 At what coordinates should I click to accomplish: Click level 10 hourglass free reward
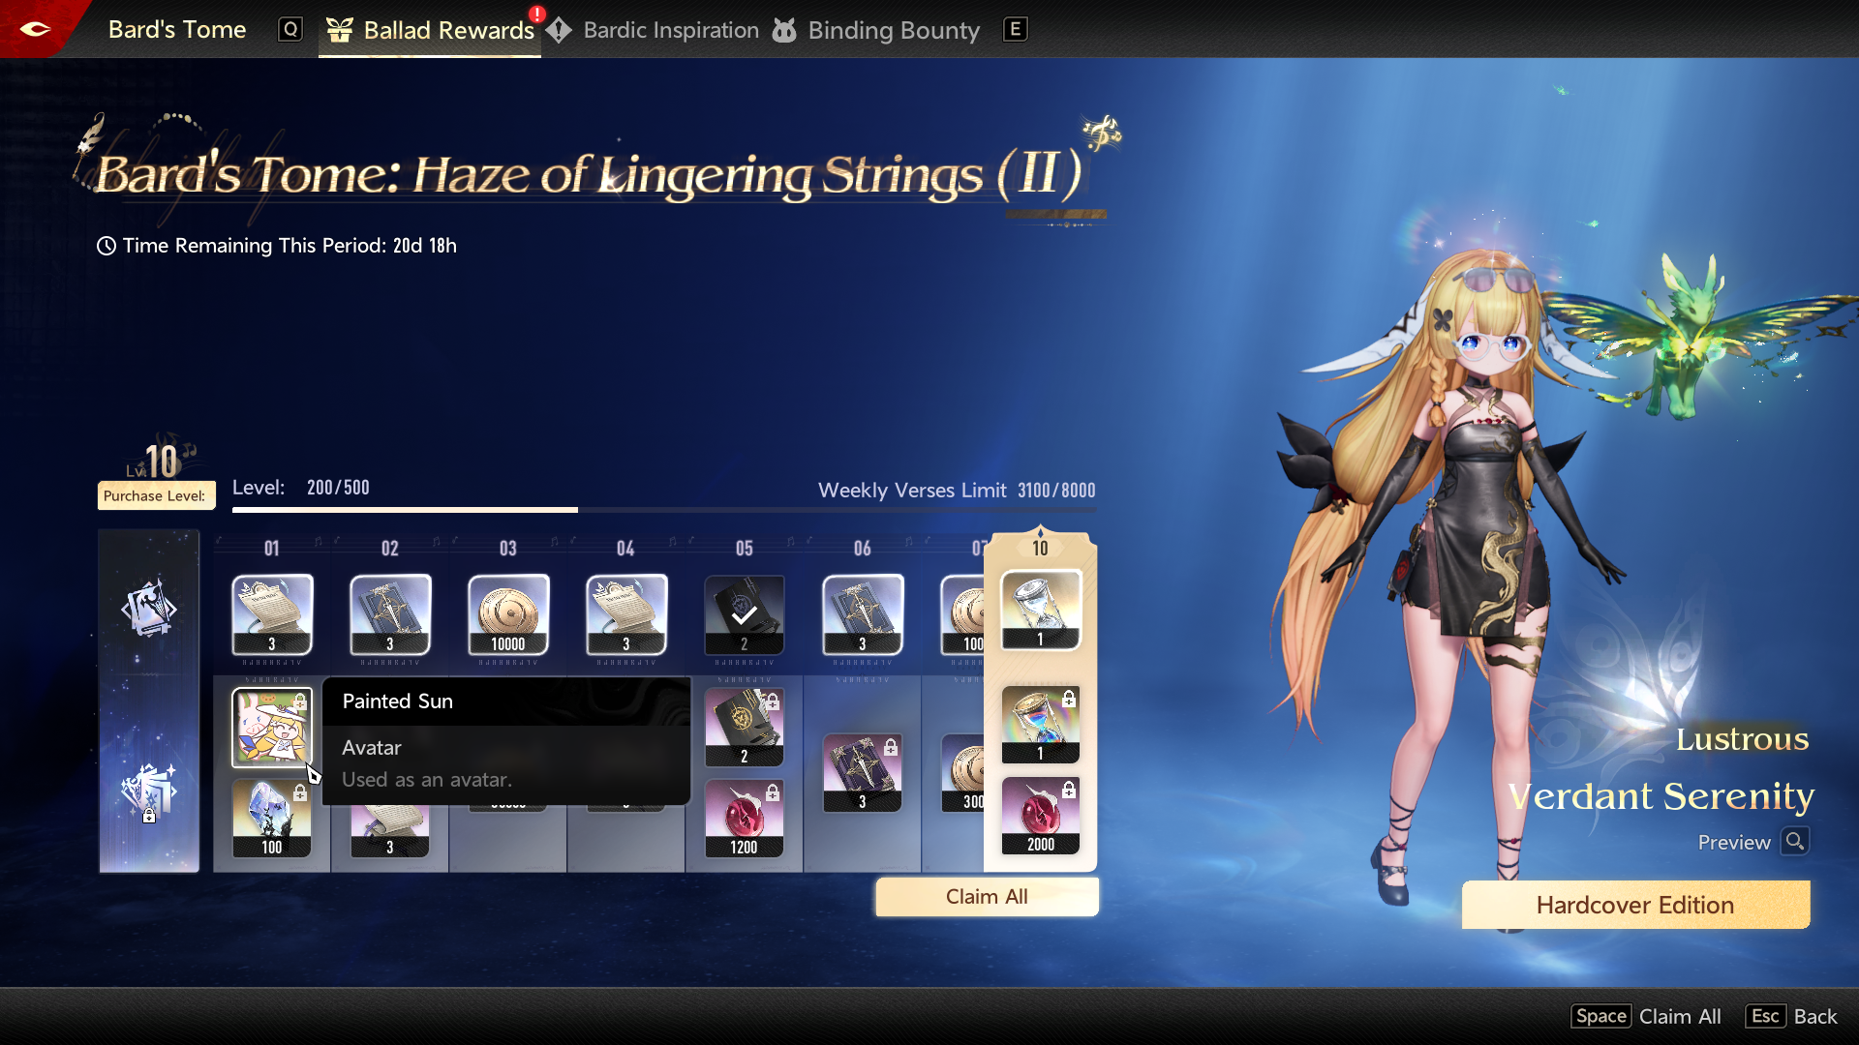(1040, 610)
